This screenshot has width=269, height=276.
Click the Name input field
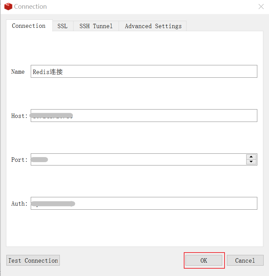tap(144, 71)
